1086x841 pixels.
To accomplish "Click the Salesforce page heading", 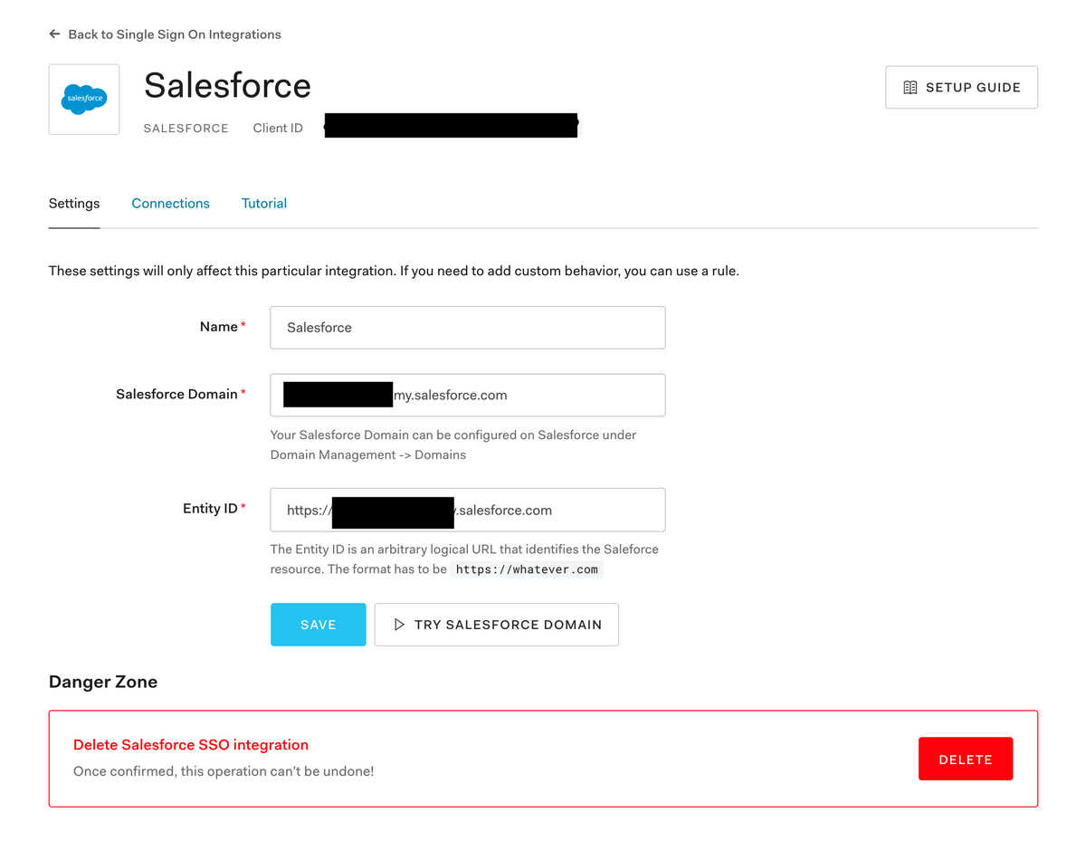I will click(x=227, y=86).
